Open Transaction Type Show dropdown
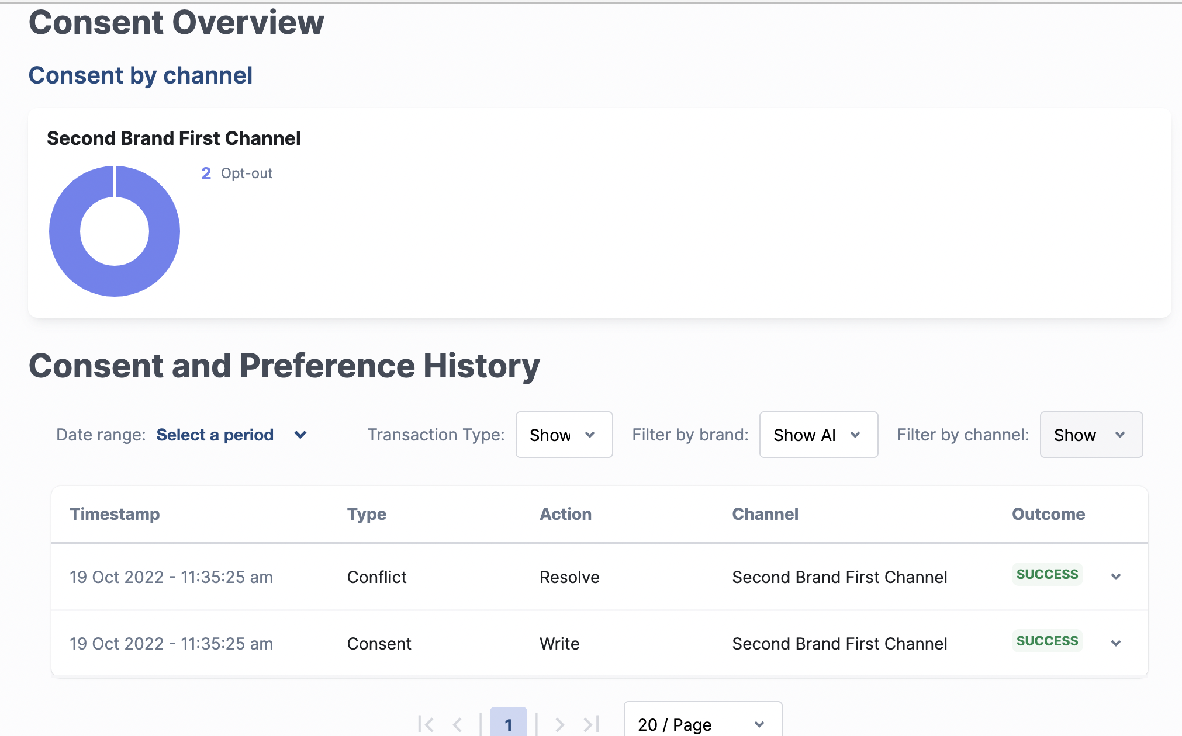This screenshot has width=1182, height=736. [x=564, y=435]
